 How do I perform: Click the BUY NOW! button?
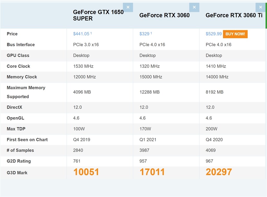pyautogui.click(x=235, y=34)
